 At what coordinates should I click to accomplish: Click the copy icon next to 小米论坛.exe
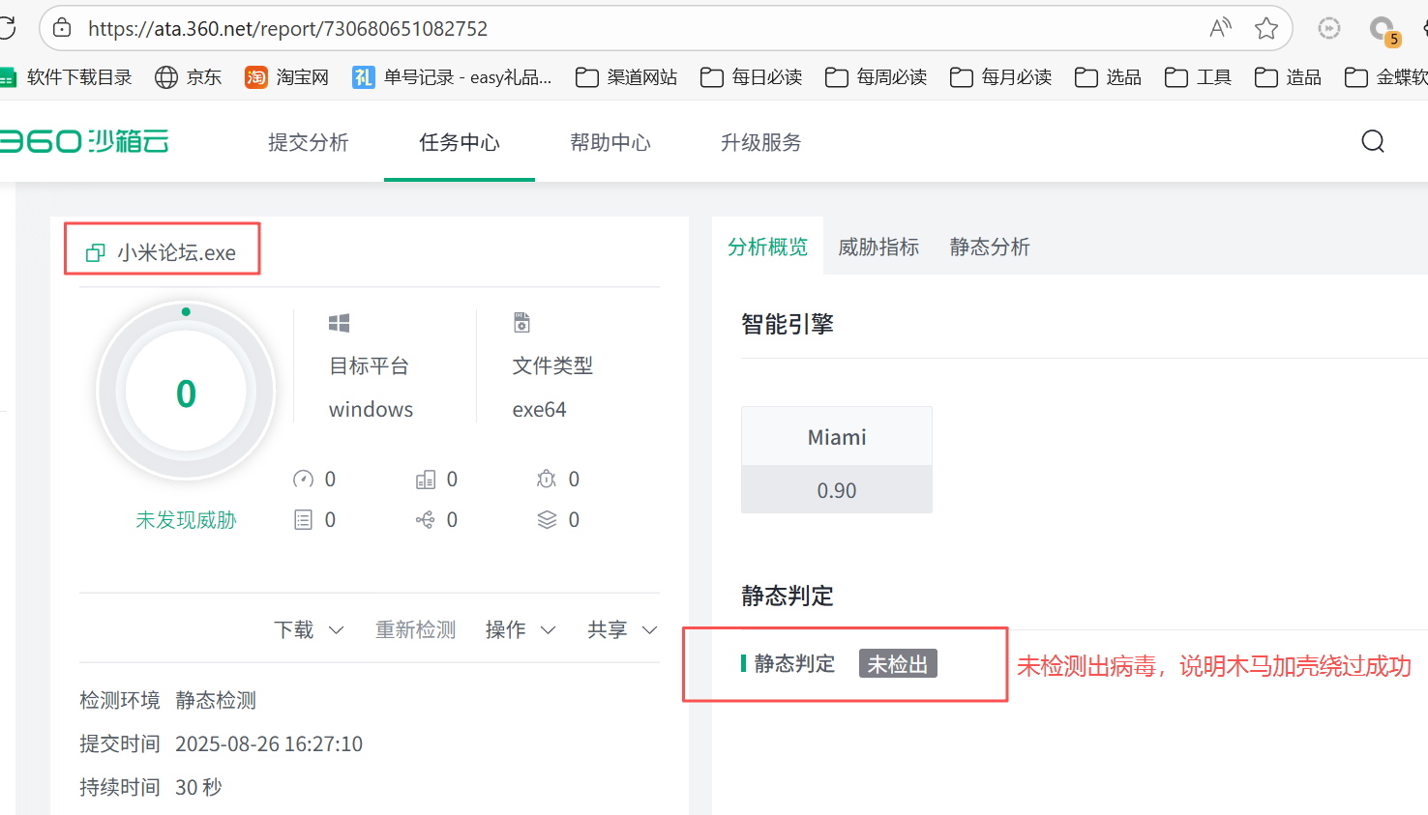(95, 253)
